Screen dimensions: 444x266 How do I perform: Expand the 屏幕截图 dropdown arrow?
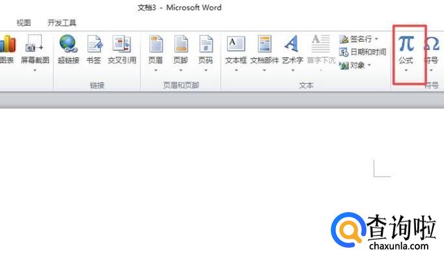pyautogui.click(x=35, y=70)
